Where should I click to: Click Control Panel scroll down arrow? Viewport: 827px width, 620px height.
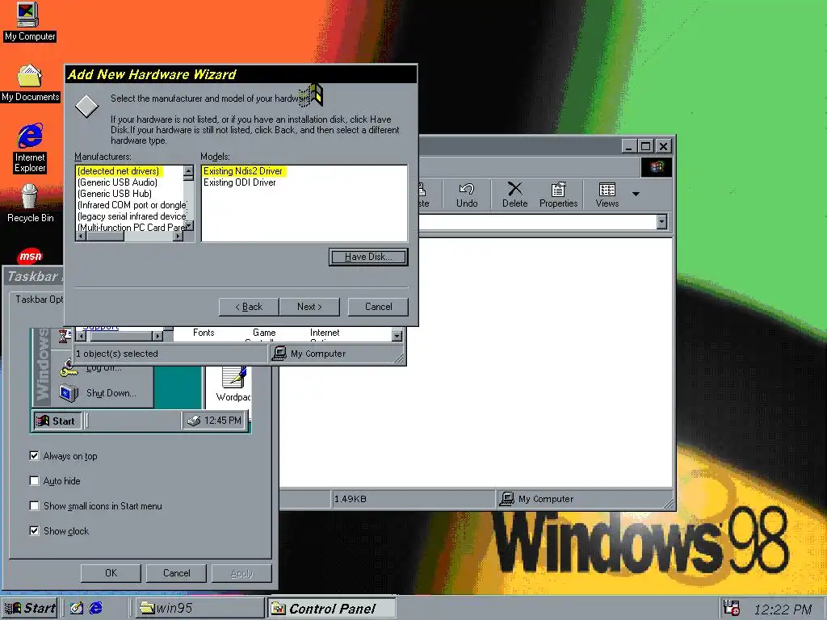[397, 335]
